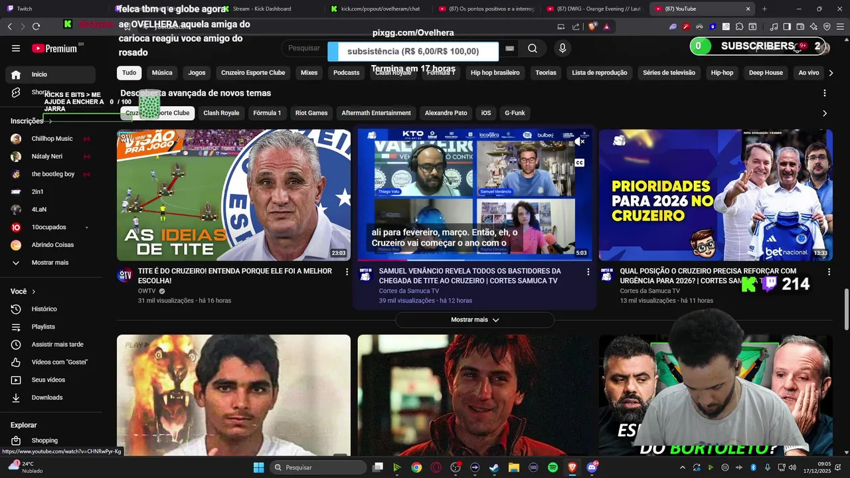Open Assistir mais tarde in the sidebar
The height and width of the screenshot is (478, 850).
[50, 345]
